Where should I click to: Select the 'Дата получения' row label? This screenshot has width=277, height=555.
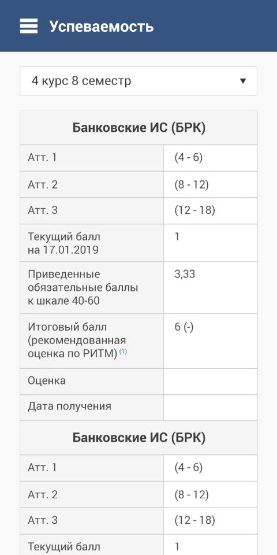70,406
